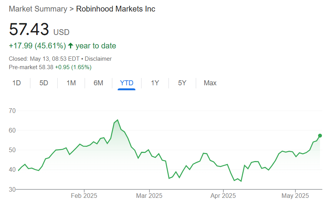Click the pre-market 58.38 price text
335x204 pixels.
pos(46,67)
